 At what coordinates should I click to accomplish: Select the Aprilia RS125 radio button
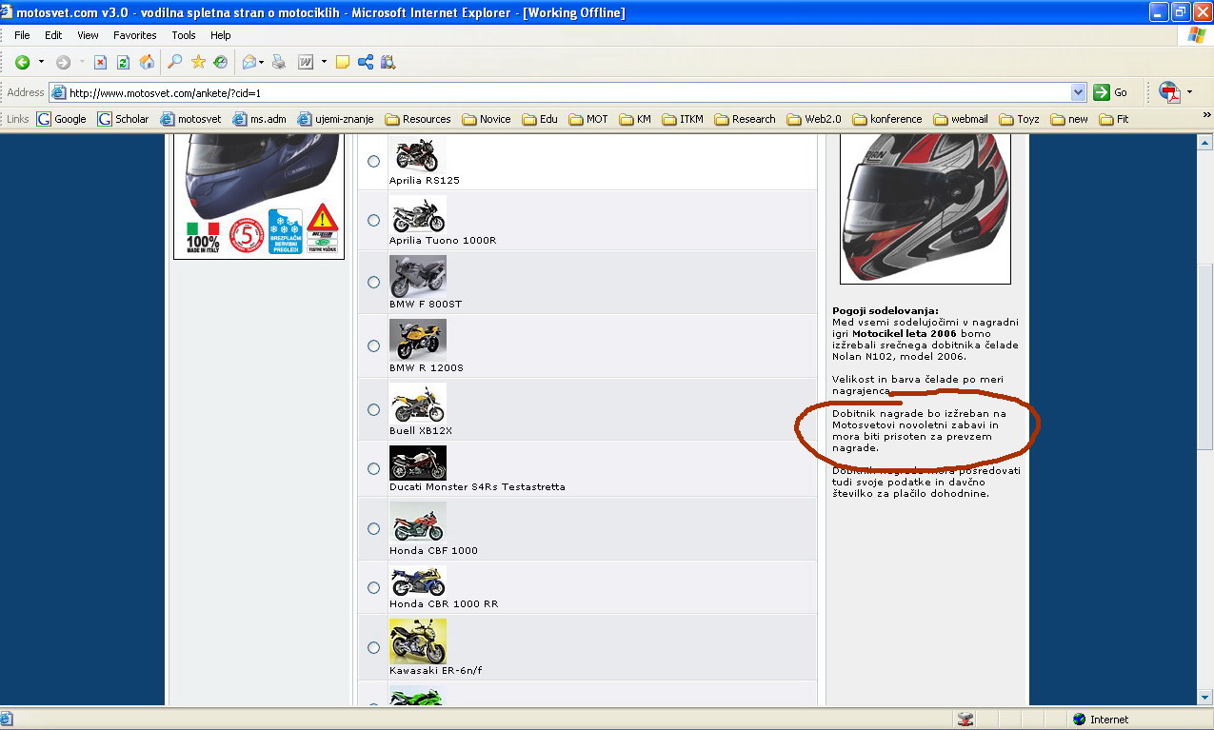tap(374, 161)
